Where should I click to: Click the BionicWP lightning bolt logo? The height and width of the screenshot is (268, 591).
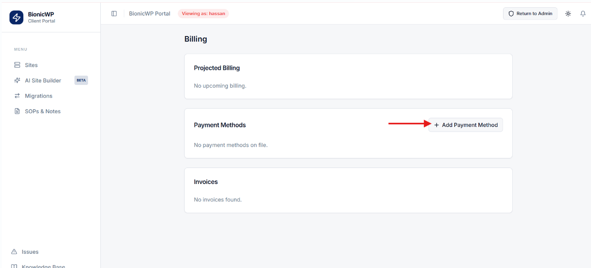point(16,17)
